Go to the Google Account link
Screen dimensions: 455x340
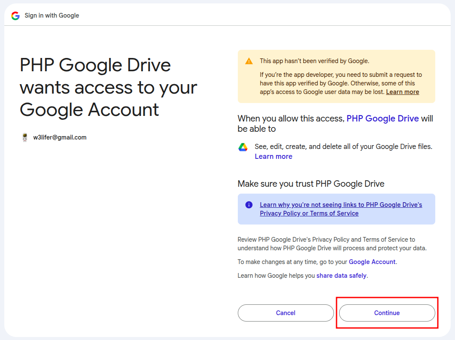[372, 262]
